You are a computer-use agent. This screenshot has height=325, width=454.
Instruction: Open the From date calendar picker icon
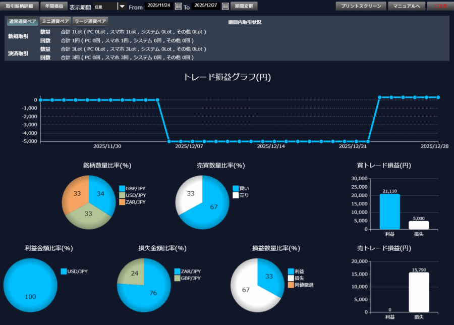[178, 7]
